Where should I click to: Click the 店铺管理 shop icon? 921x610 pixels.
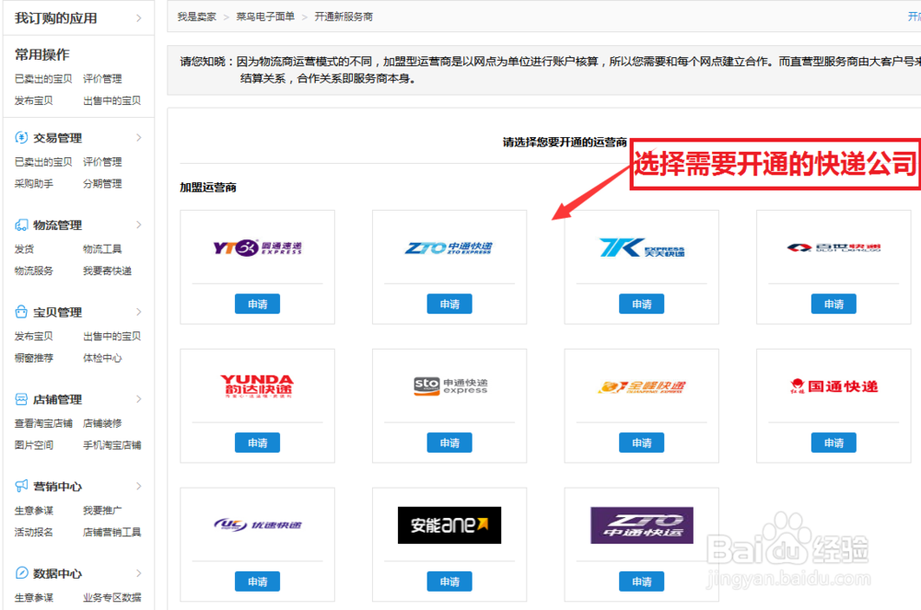point(21,399)
